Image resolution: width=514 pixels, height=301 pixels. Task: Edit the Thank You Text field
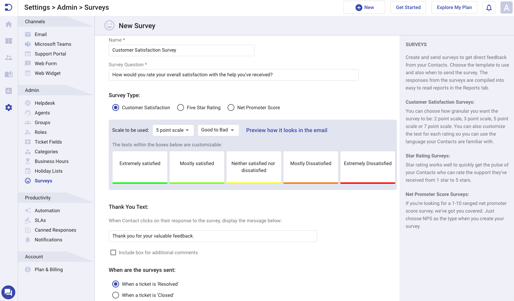point(213,236)
